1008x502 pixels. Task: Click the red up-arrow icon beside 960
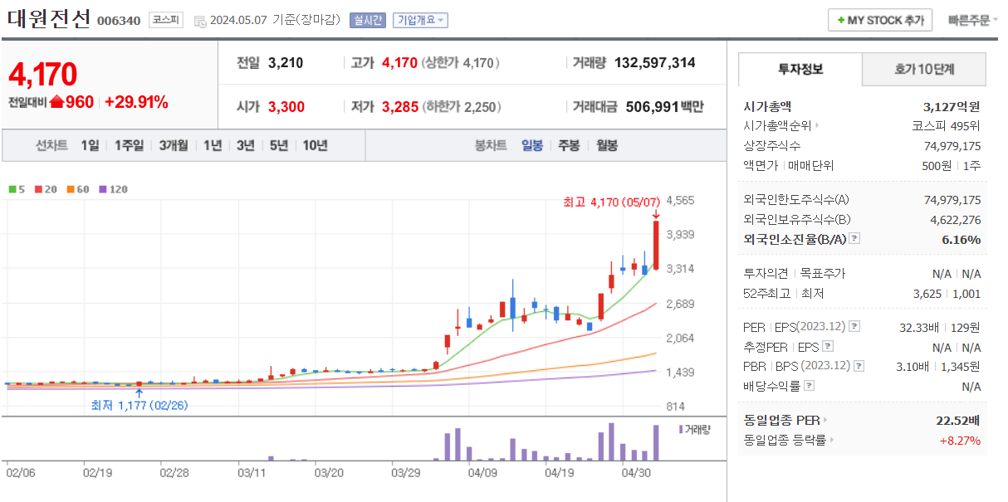56,102
